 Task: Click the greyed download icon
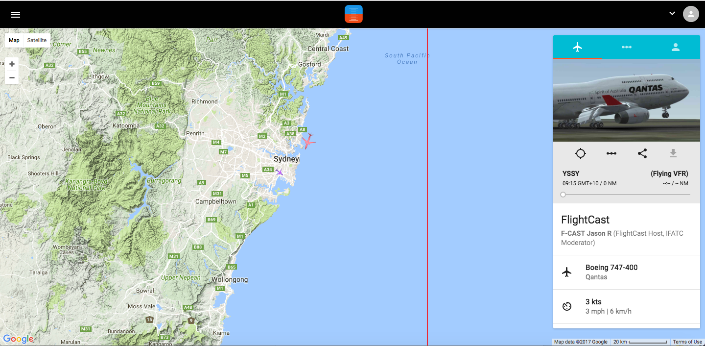673,153
